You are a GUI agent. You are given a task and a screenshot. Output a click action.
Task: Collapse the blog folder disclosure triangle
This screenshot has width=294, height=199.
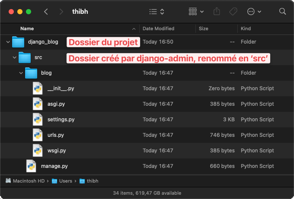point(21,73)
